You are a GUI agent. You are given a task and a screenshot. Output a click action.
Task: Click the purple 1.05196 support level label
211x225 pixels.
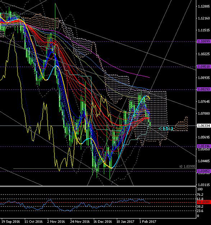tap(204, 146)
